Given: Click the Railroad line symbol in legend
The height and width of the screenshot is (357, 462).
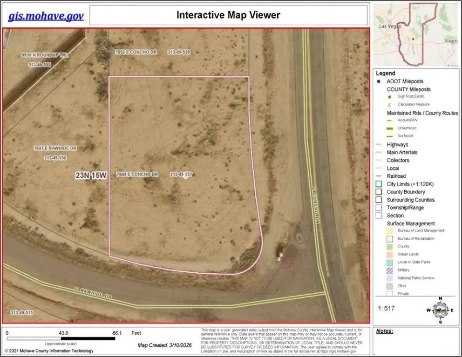Looking at the screenshot, I should [379, 176].
